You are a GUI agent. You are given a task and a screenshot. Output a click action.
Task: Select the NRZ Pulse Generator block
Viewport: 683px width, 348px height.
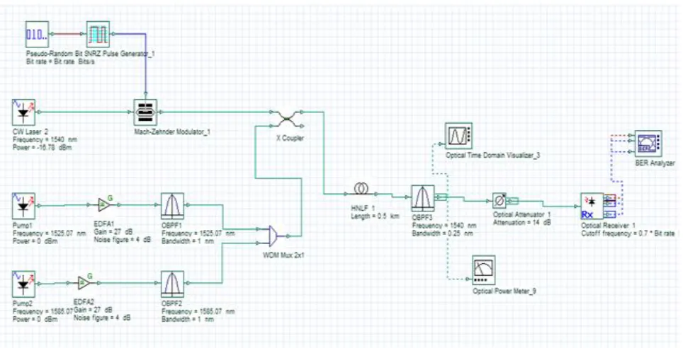click(98, 34)
